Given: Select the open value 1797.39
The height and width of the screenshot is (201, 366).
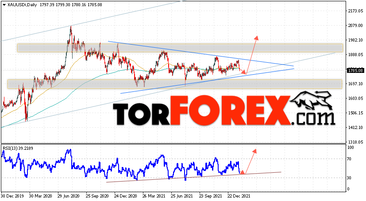Looking at the screenshot, I should pyautogui.click(x=47, y=5).
